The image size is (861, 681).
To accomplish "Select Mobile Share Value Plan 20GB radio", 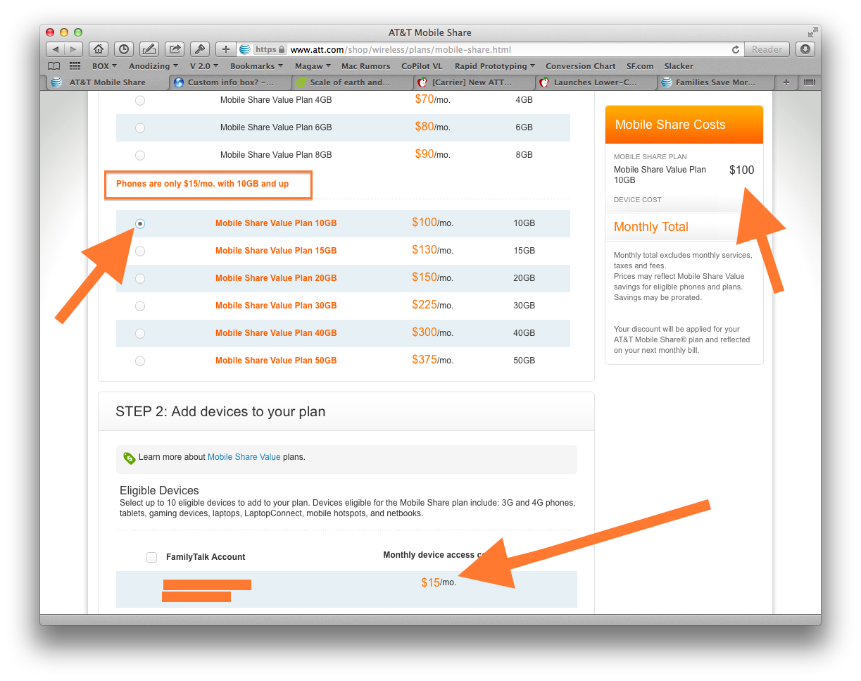I will tap(140, 278).
